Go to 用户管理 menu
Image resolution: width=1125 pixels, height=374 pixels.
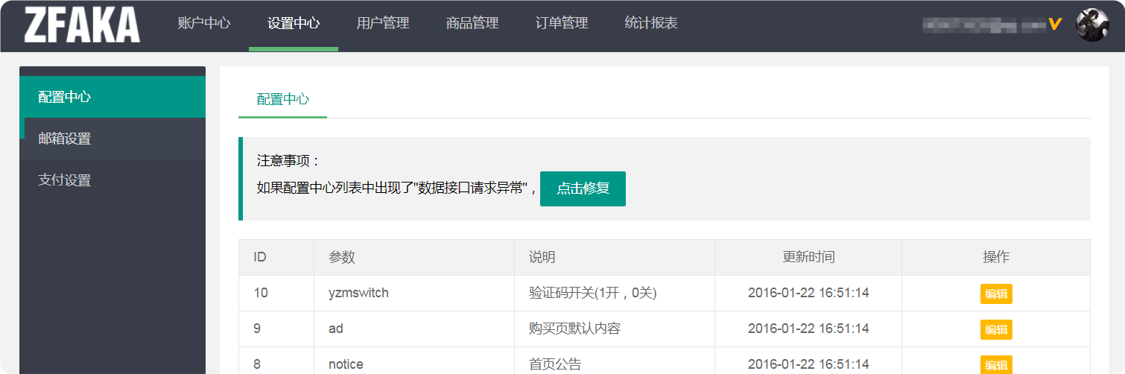[383, 23]
